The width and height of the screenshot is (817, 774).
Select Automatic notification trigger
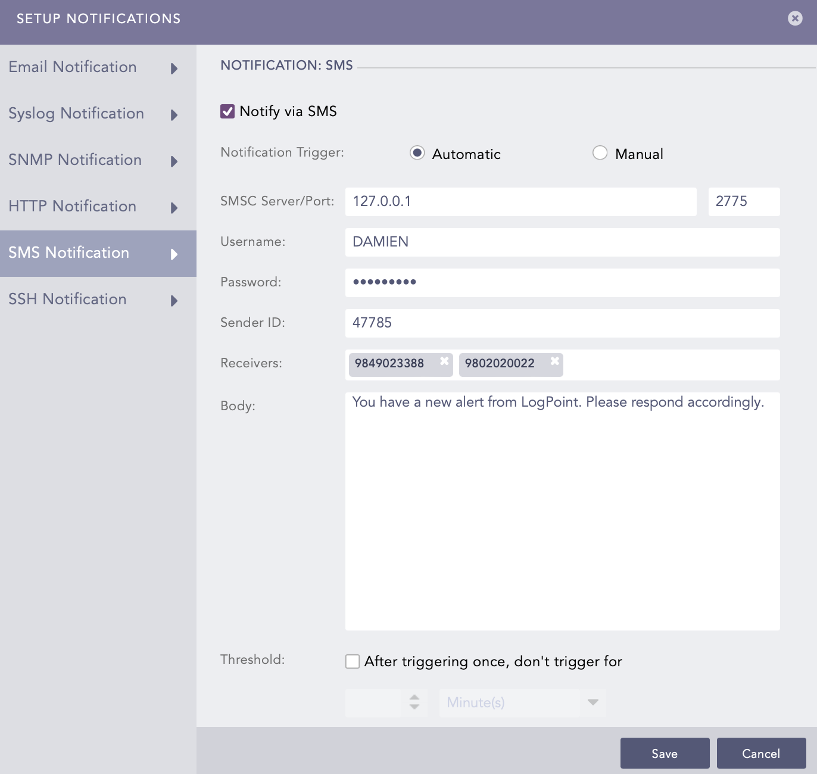[417, 153]
